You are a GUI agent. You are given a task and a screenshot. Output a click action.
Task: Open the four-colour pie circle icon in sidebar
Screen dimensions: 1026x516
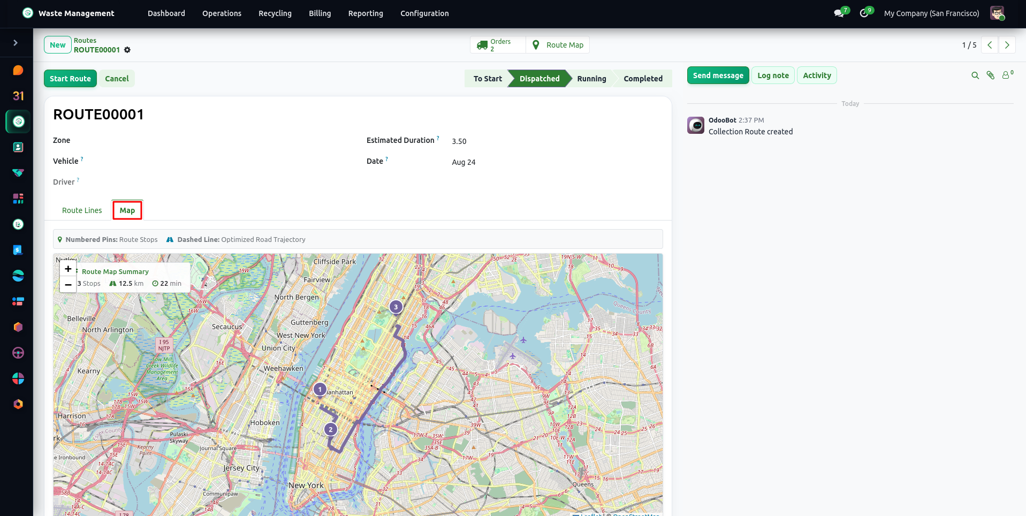tap(18, 378)
